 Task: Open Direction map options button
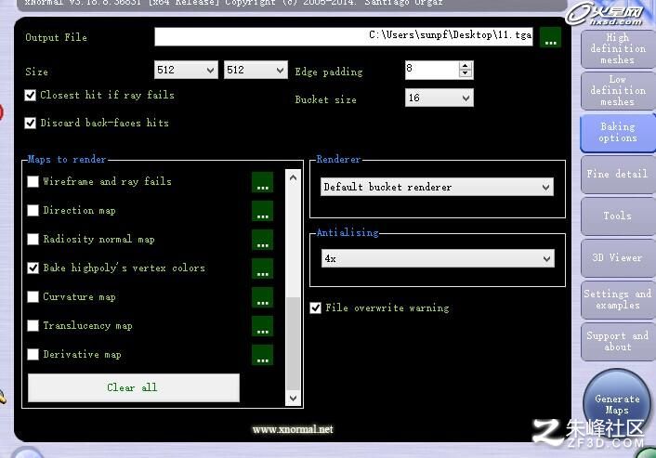coord(262,211)
